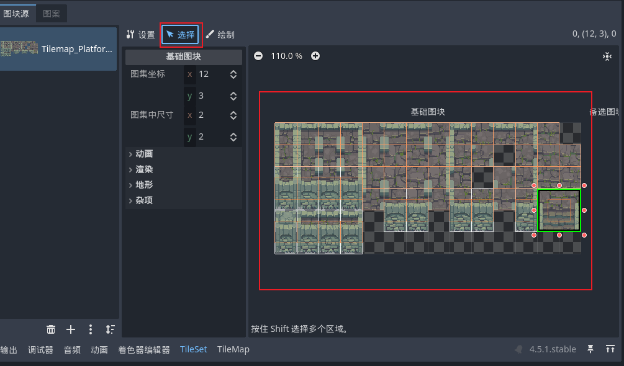The height and width of the screenshot is (366, 624).
Task: Open the 动画 bottom panel tab
Action: pyautogui.click(x=99, y=350)
